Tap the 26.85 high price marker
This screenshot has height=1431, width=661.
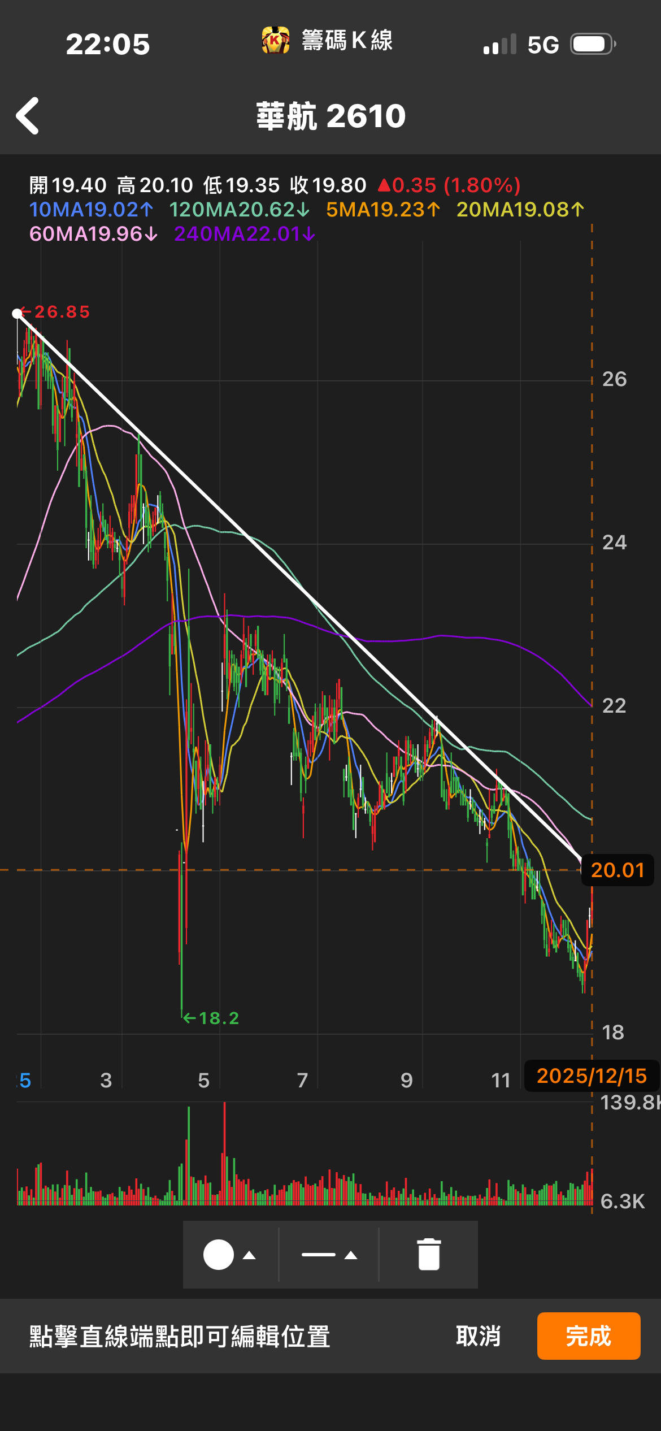55,312
